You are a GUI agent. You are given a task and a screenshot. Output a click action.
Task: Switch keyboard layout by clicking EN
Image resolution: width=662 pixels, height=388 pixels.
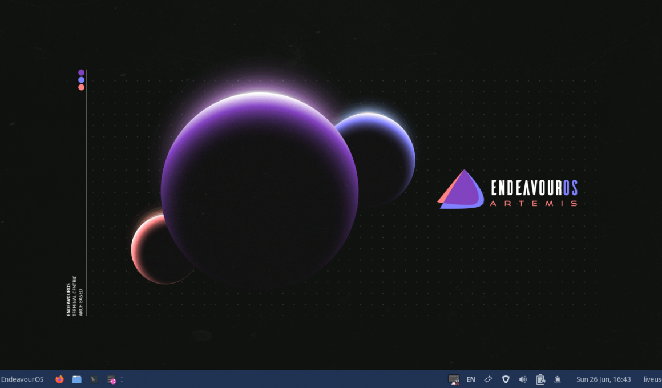[471, 379]
